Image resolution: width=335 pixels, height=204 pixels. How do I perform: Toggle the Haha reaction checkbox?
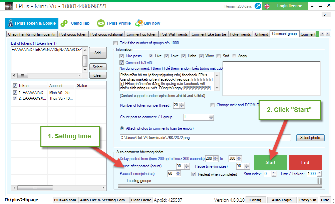point(184,56)
